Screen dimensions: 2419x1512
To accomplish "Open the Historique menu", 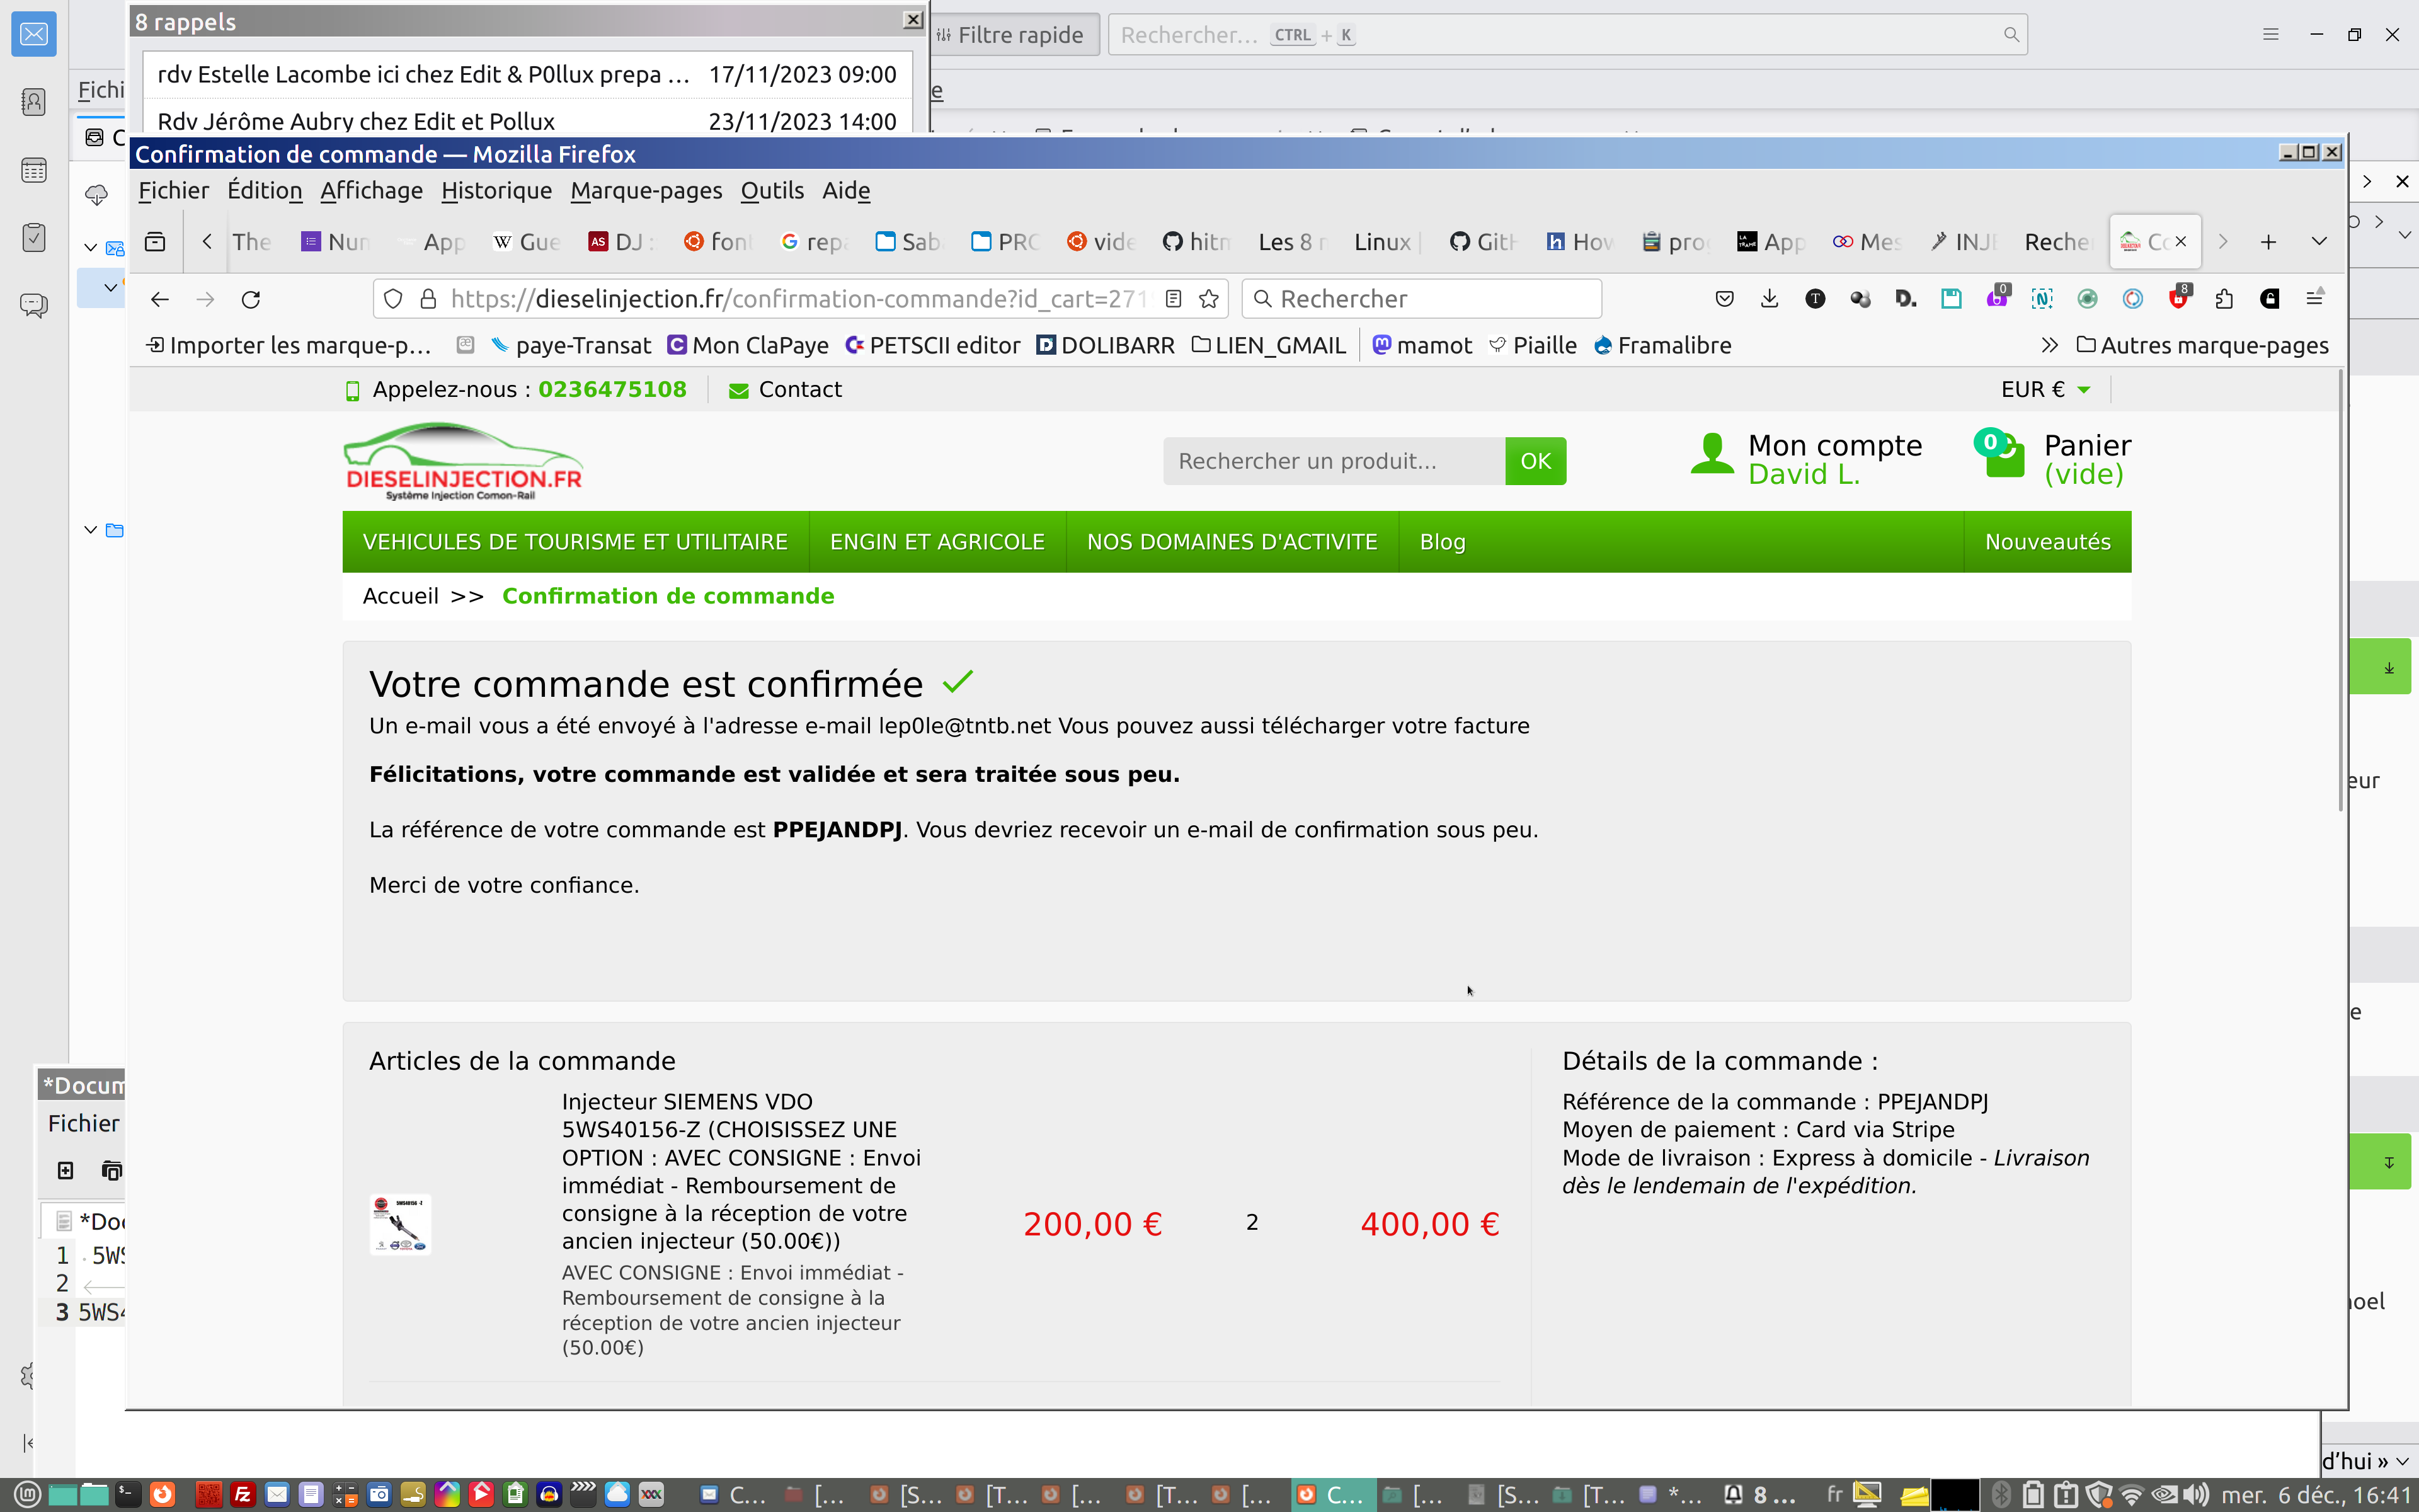I will pos(496,190).
